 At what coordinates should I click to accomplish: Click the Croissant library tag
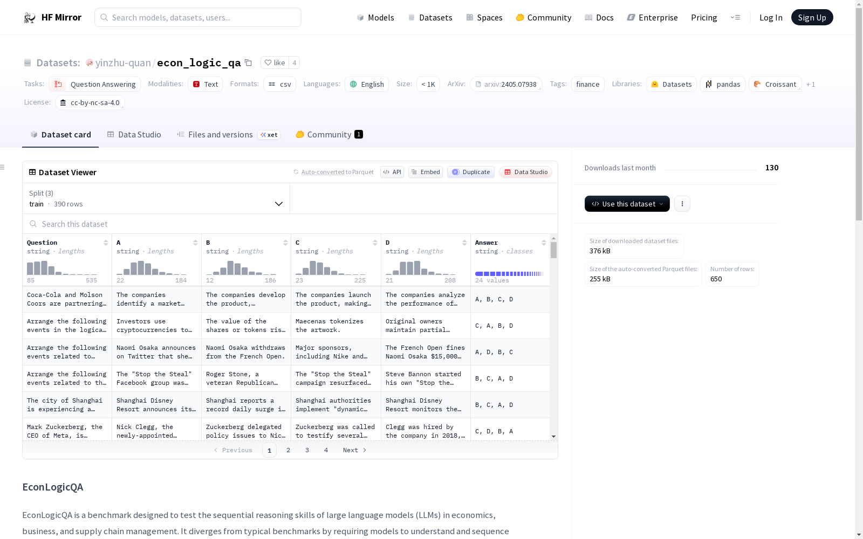pos(775,84)
